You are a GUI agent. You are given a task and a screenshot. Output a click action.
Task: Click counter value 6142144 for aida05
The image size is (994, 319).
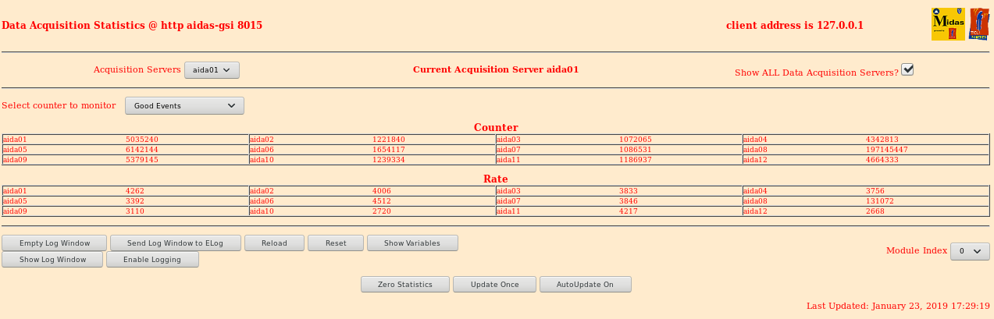click(142, 150)
